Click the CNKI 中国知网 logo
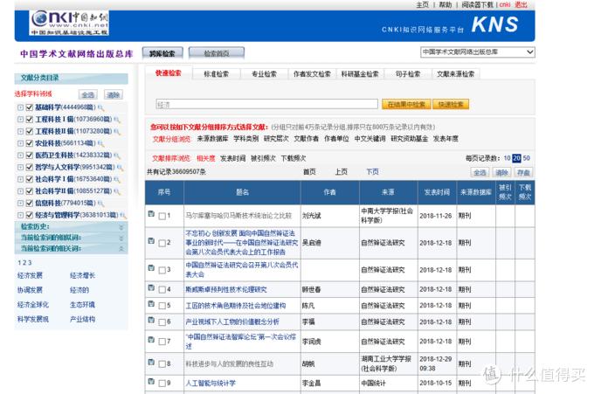Viewport: 594px width, 394px height. click(x=69, y=23)
